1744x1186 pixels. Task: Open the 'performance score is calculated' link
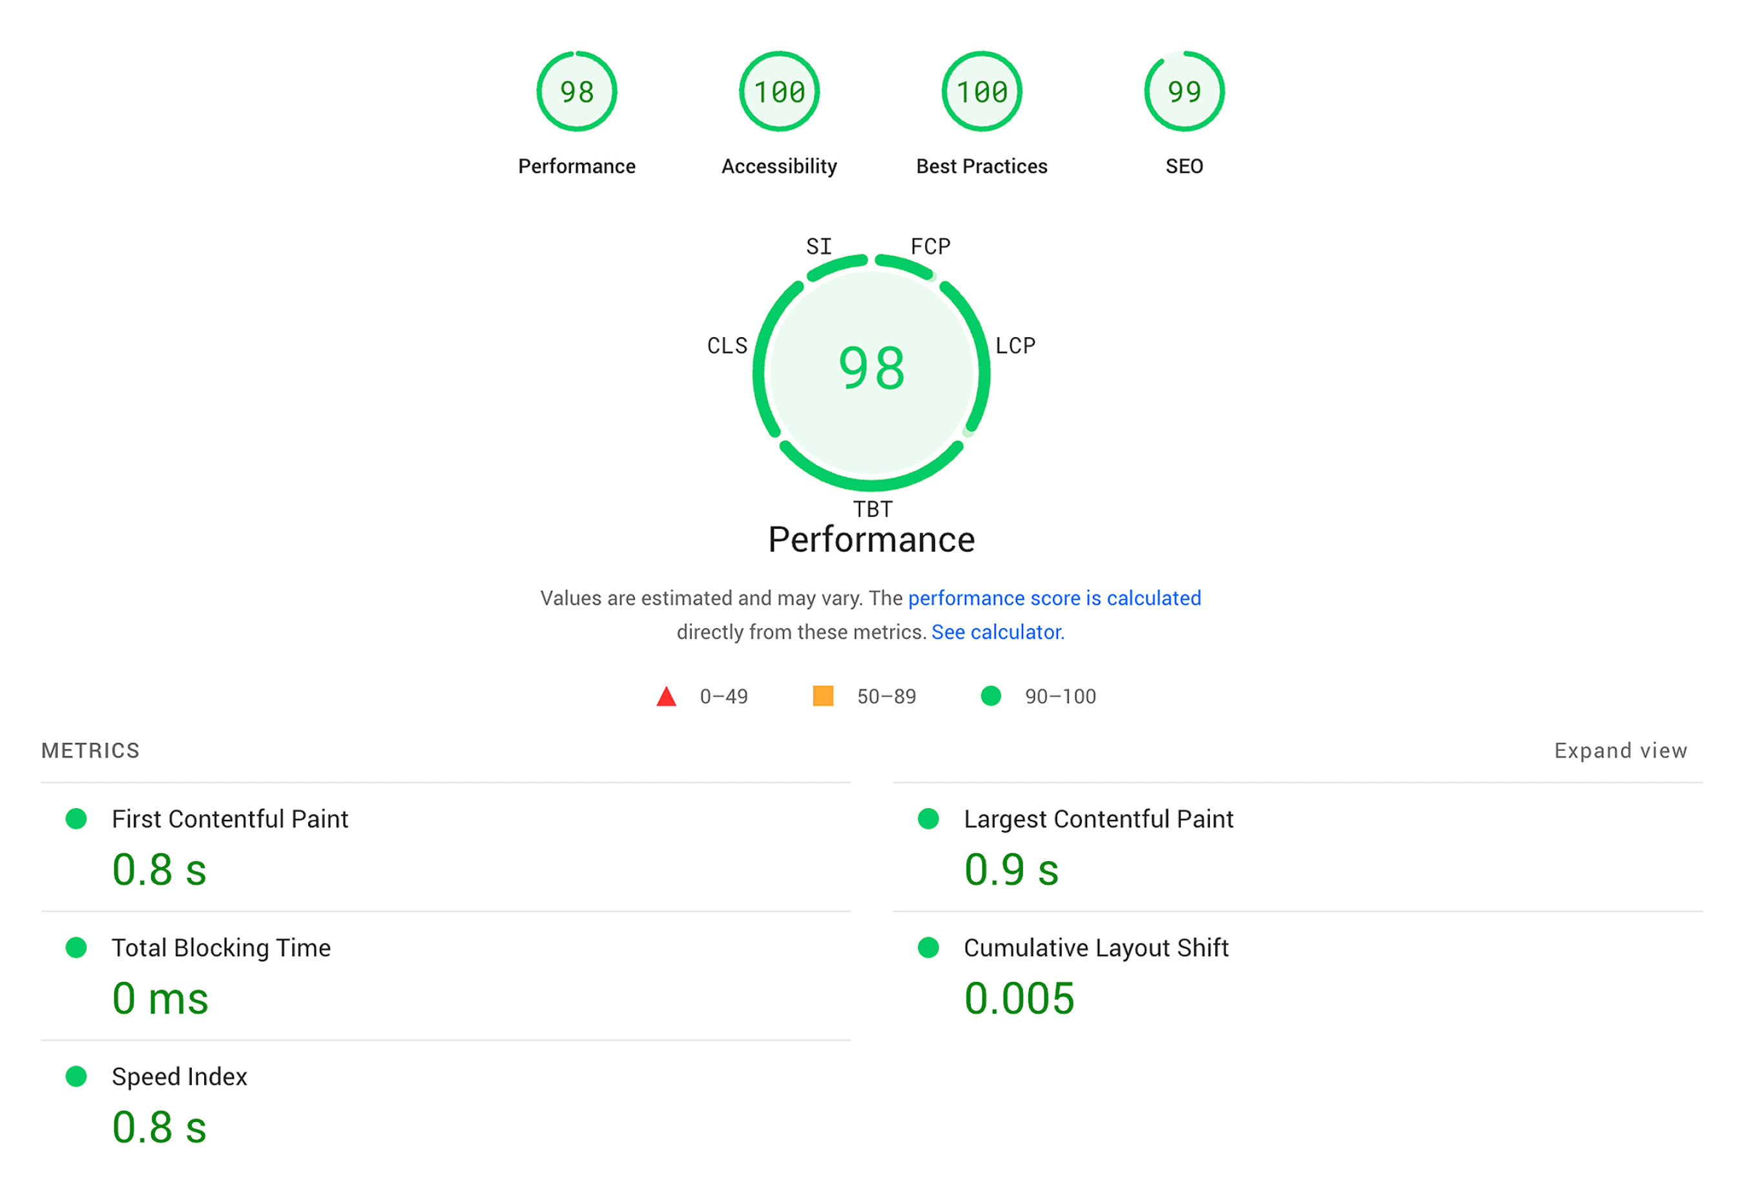1054,598
